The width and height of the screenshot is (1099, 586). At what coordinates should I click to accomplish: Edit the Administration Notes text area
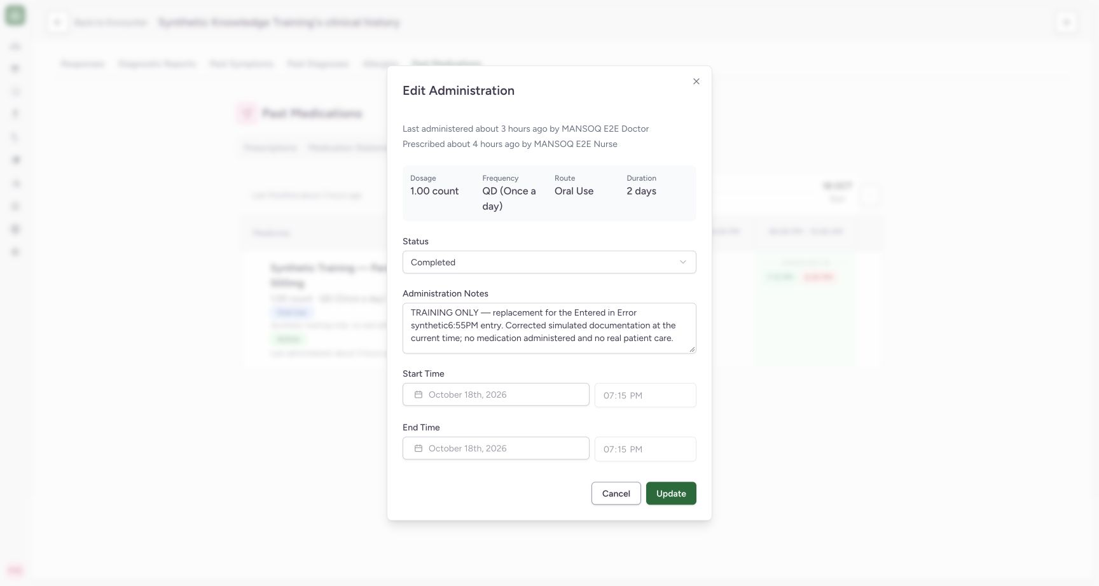click(x=549, y=328)
